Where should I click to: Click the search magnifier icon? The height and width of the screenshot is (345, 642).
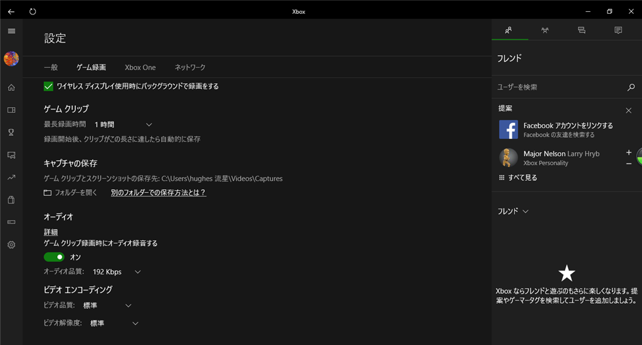(x=631, y=87)
